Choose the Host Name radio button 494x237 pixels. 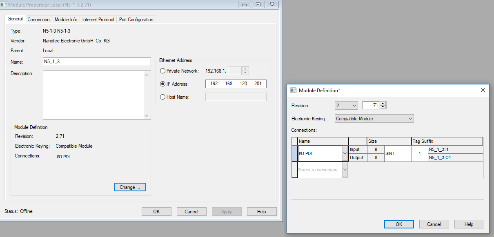163,97
